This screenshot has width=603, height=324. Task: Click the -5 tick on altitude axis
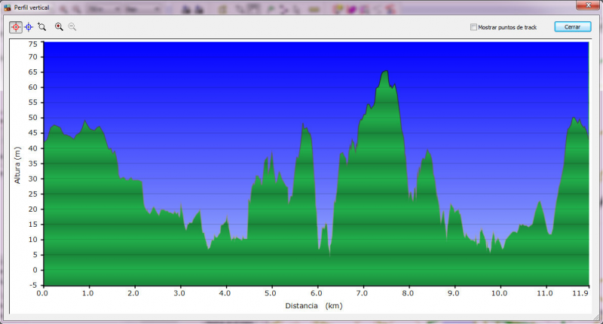pyautogui.click(x=32, y=286)
